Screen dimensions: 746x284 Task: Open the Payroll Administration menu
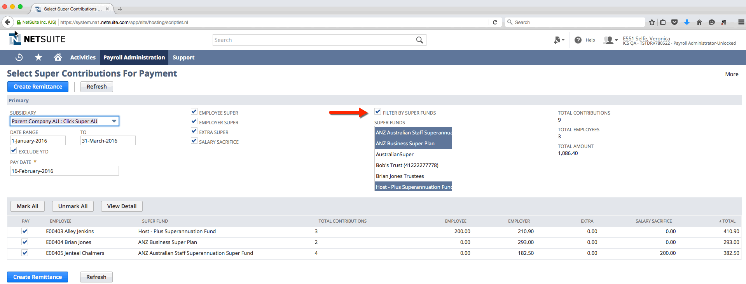[x=134, y=57]
